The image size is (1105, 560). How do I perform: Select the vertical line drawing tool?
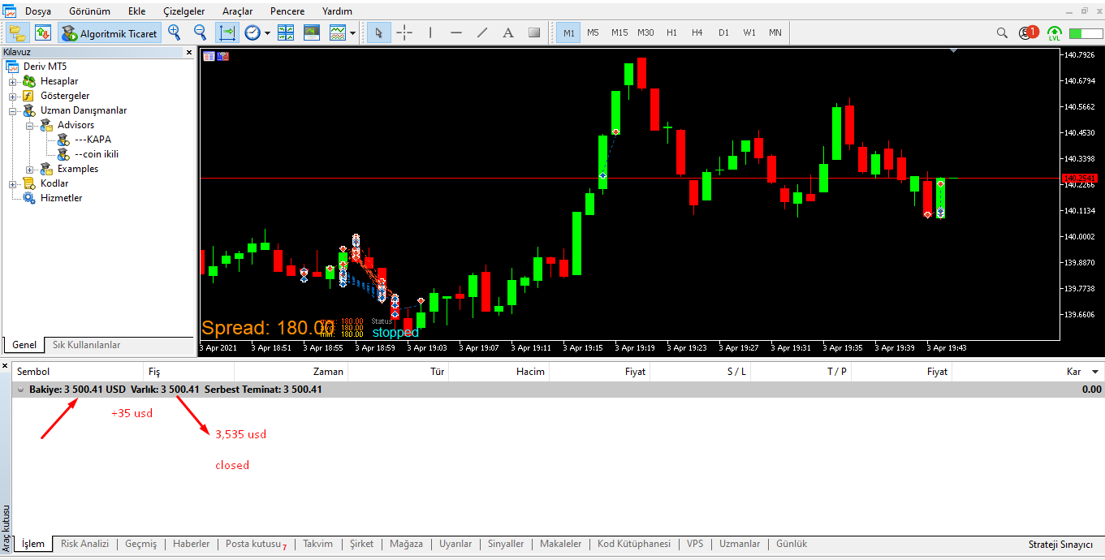pos(430,32)
